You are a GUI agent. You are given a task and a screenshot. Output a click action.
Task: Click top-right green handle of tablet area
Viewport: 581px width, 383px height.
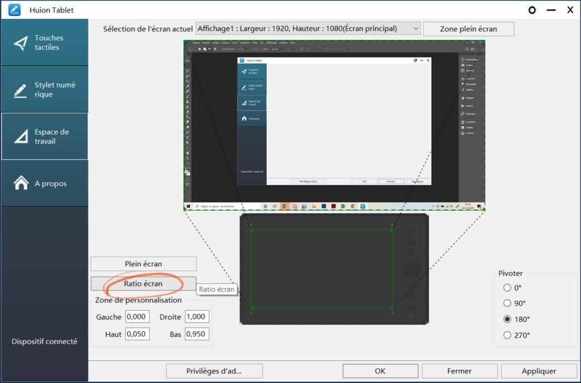point(392,230)
